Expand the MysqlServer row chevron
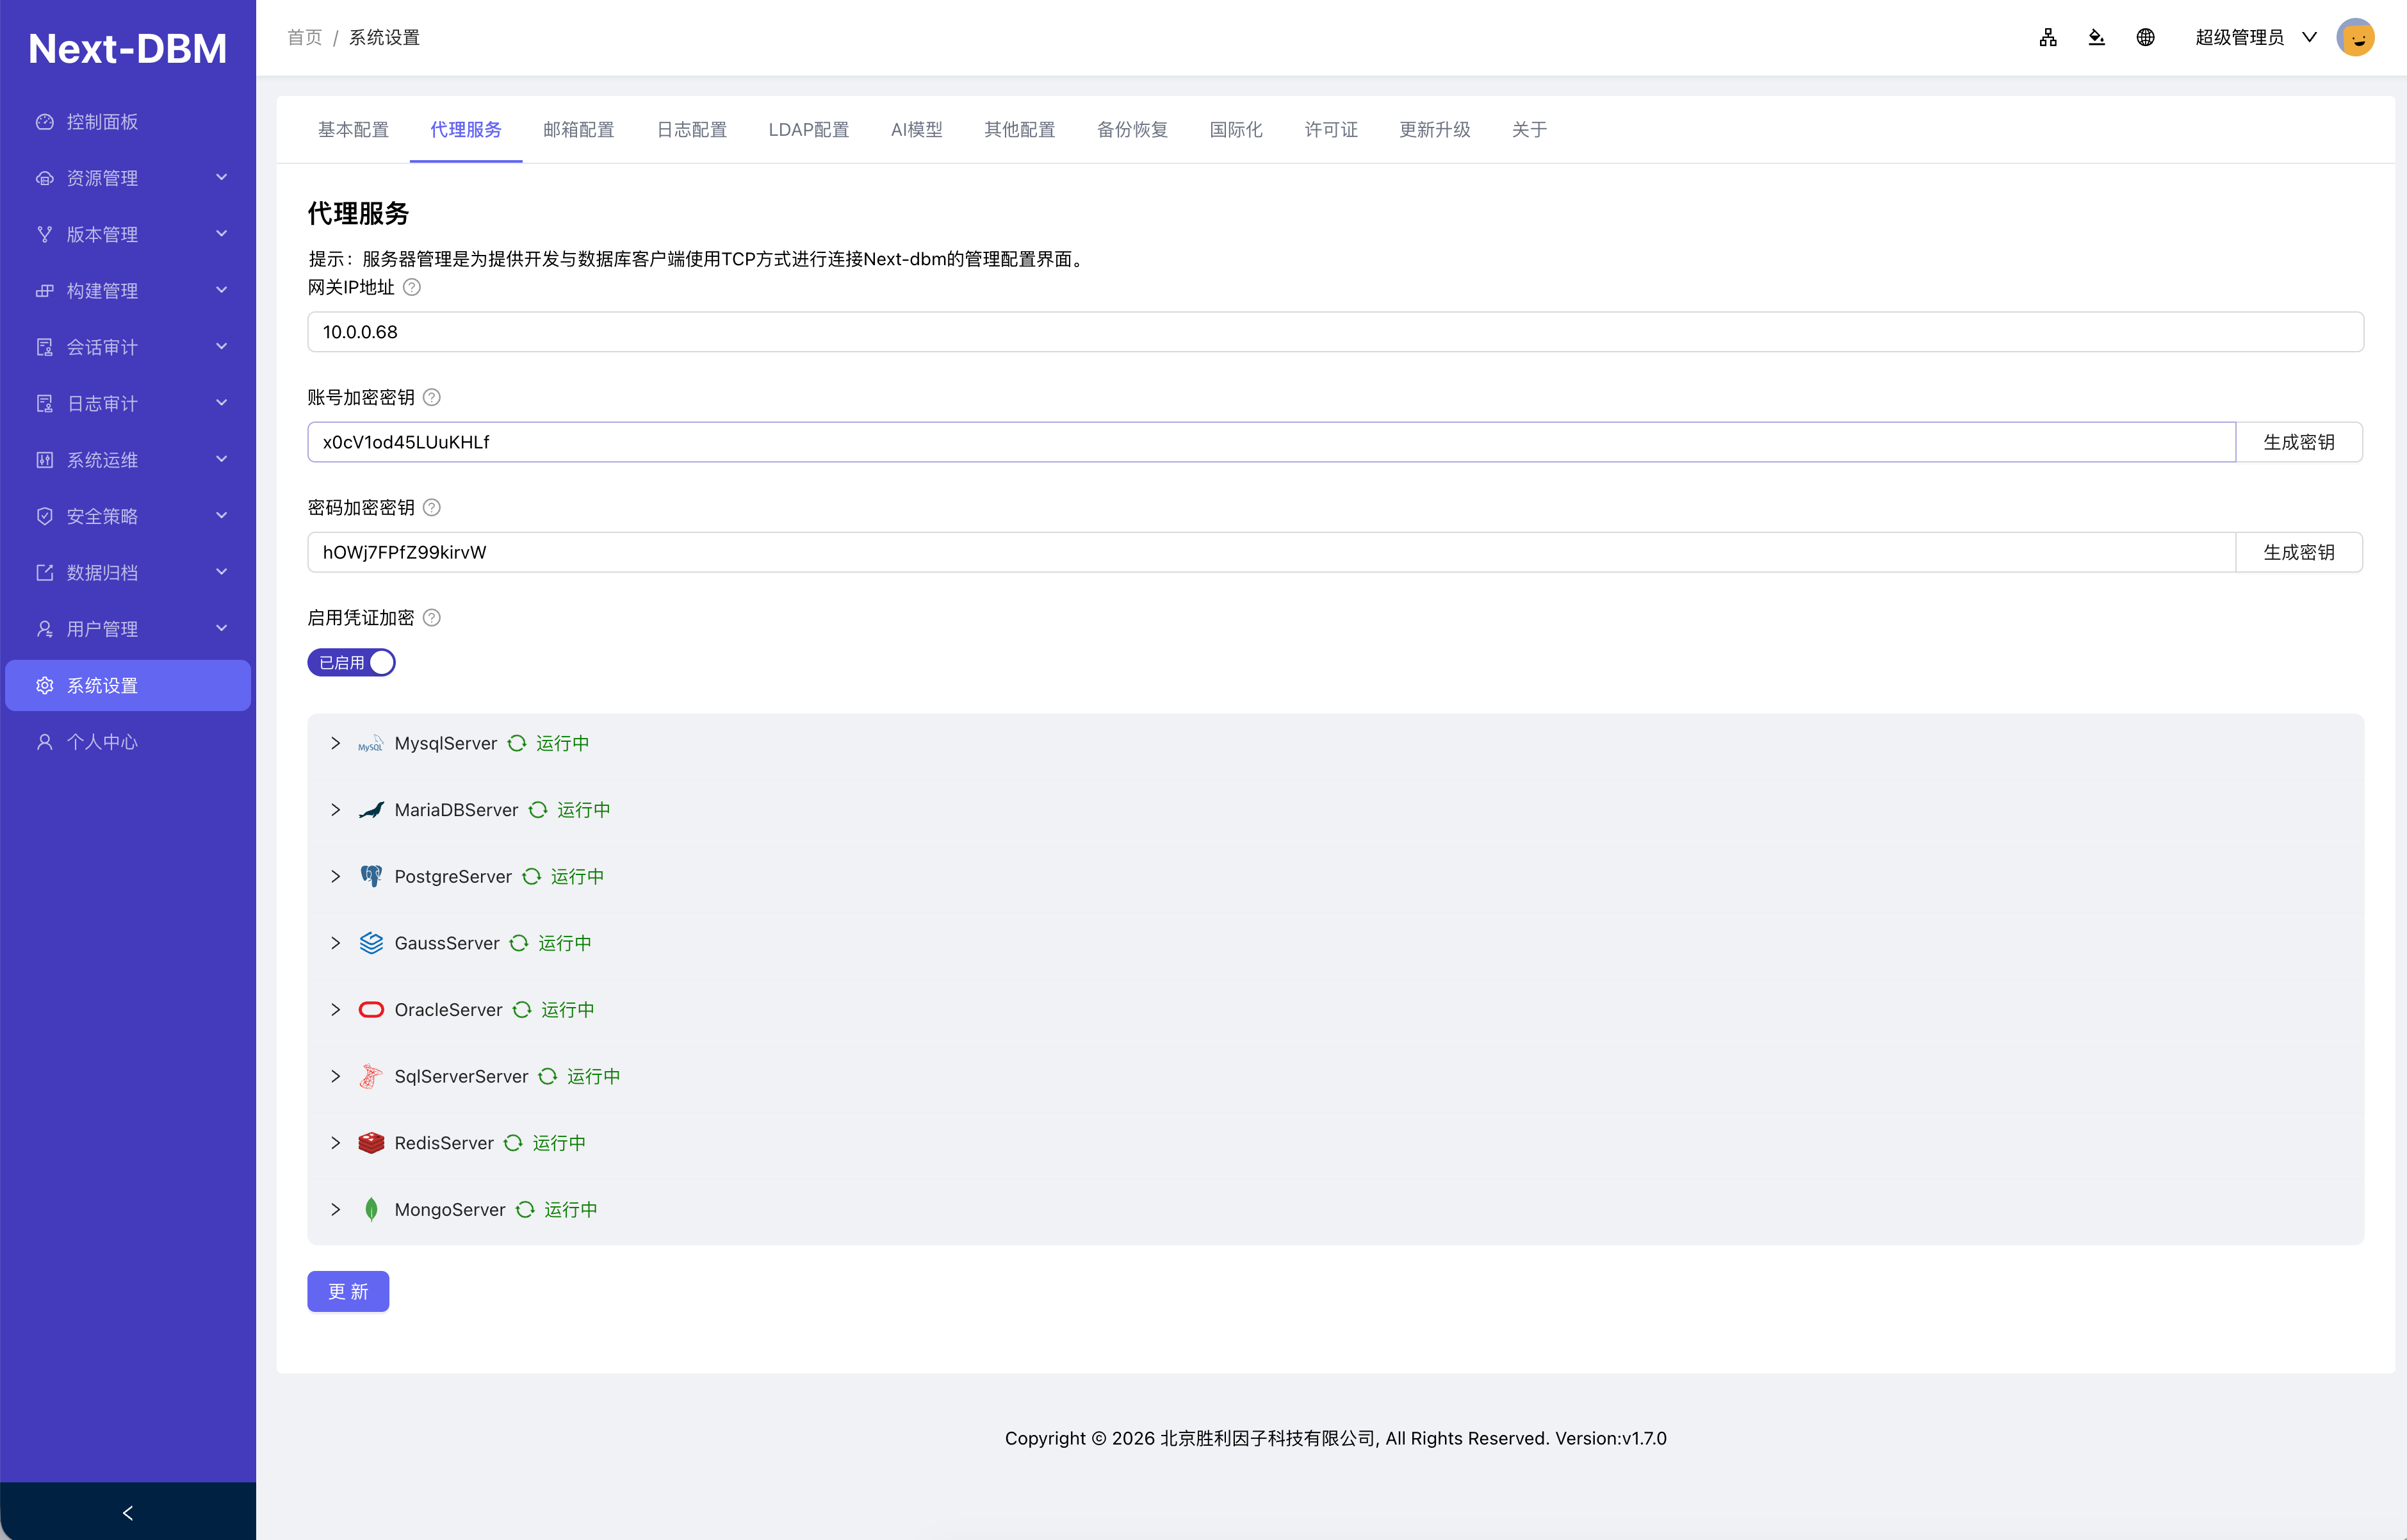This screenshot has width=2407, height=1540. pyautogui.click(x=336, y=743)
